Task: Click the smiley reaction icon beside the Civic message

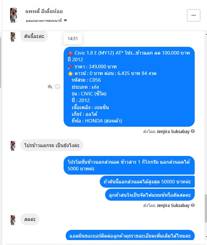Action: coord(57,87)
